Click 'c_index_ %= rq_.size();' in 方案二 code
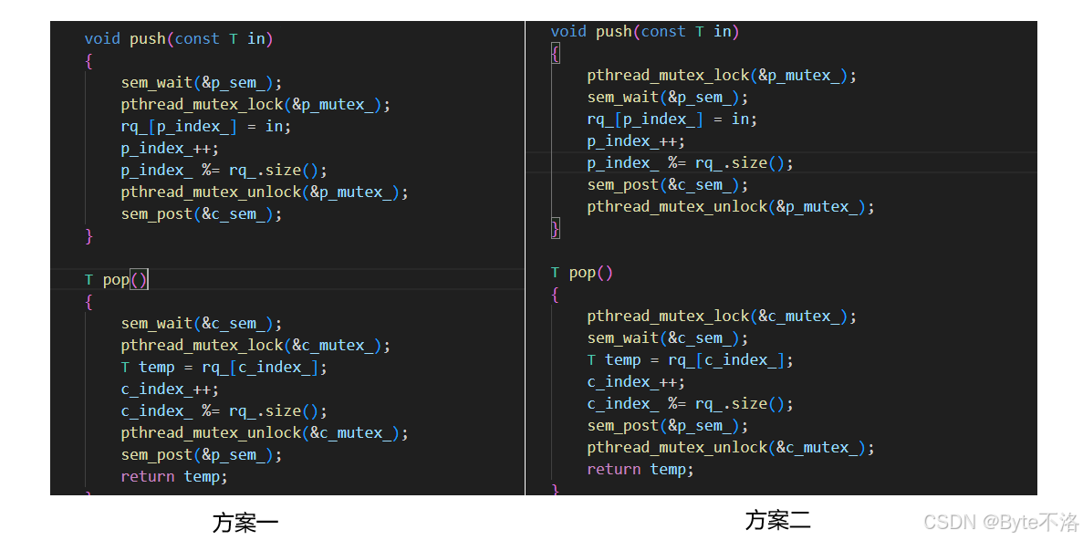 [x=690, y=404]
